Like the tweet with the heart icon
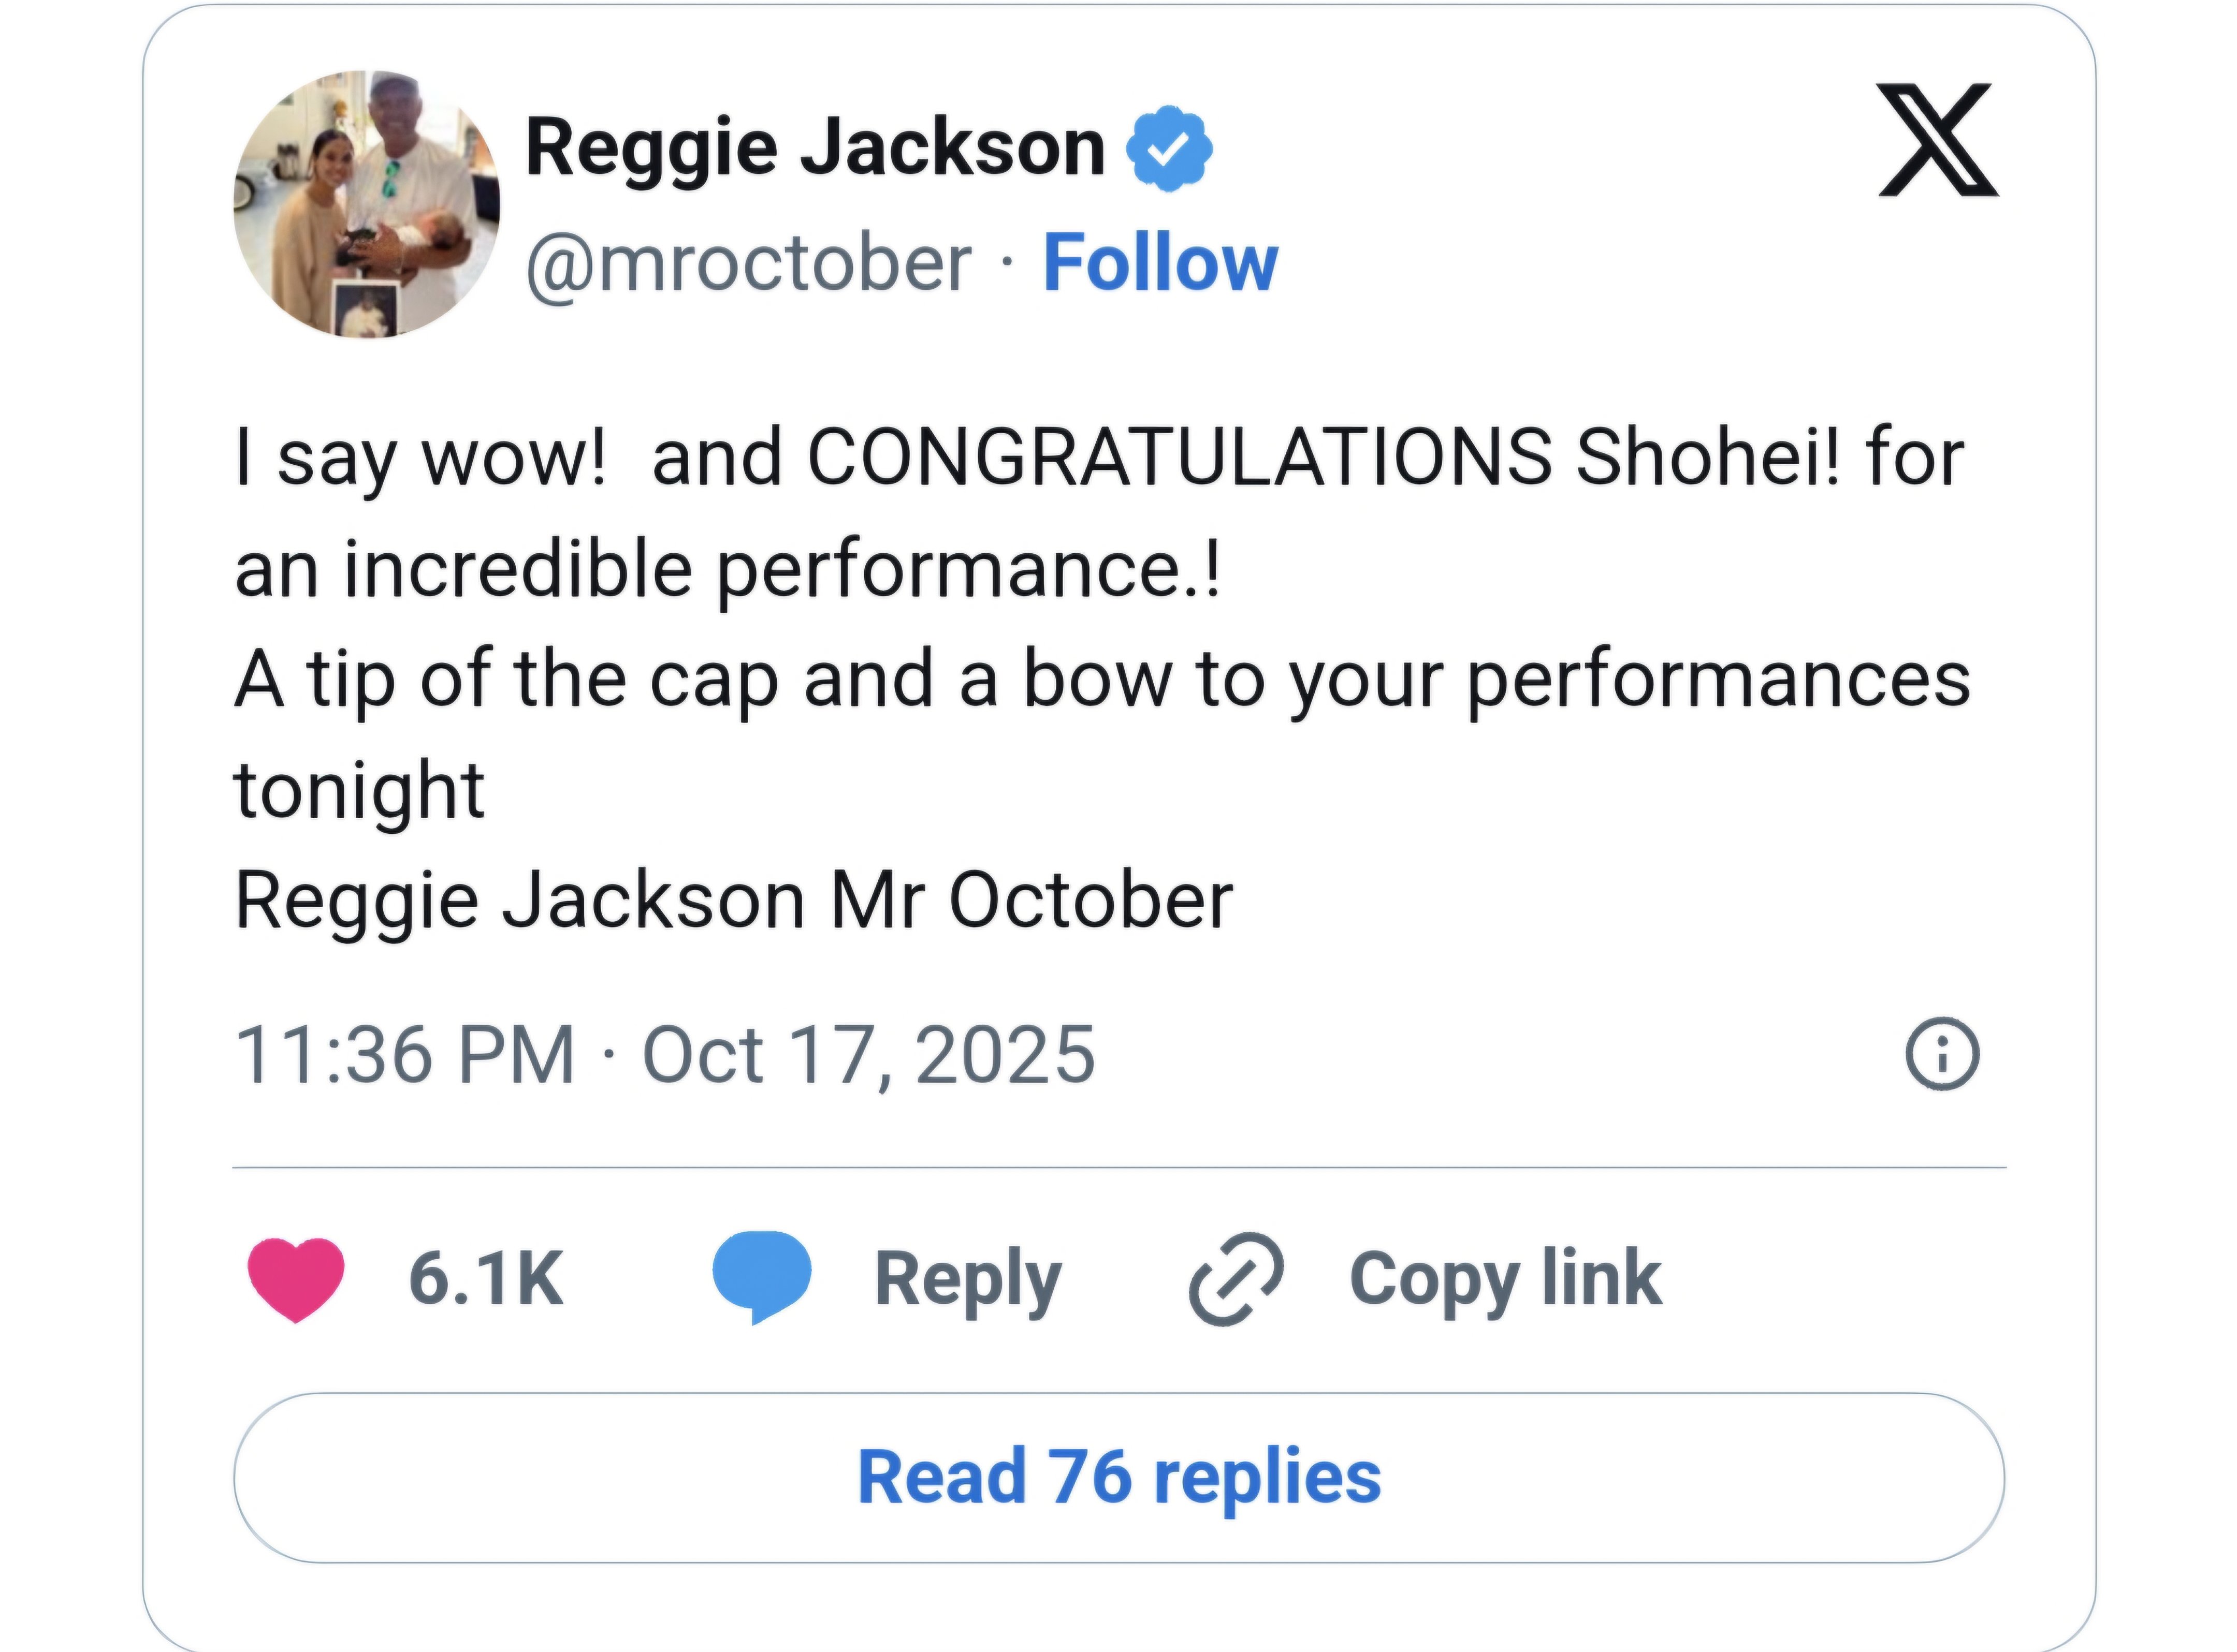The width and height of the screenshot is (2237, 1652). click(296, 1279)
